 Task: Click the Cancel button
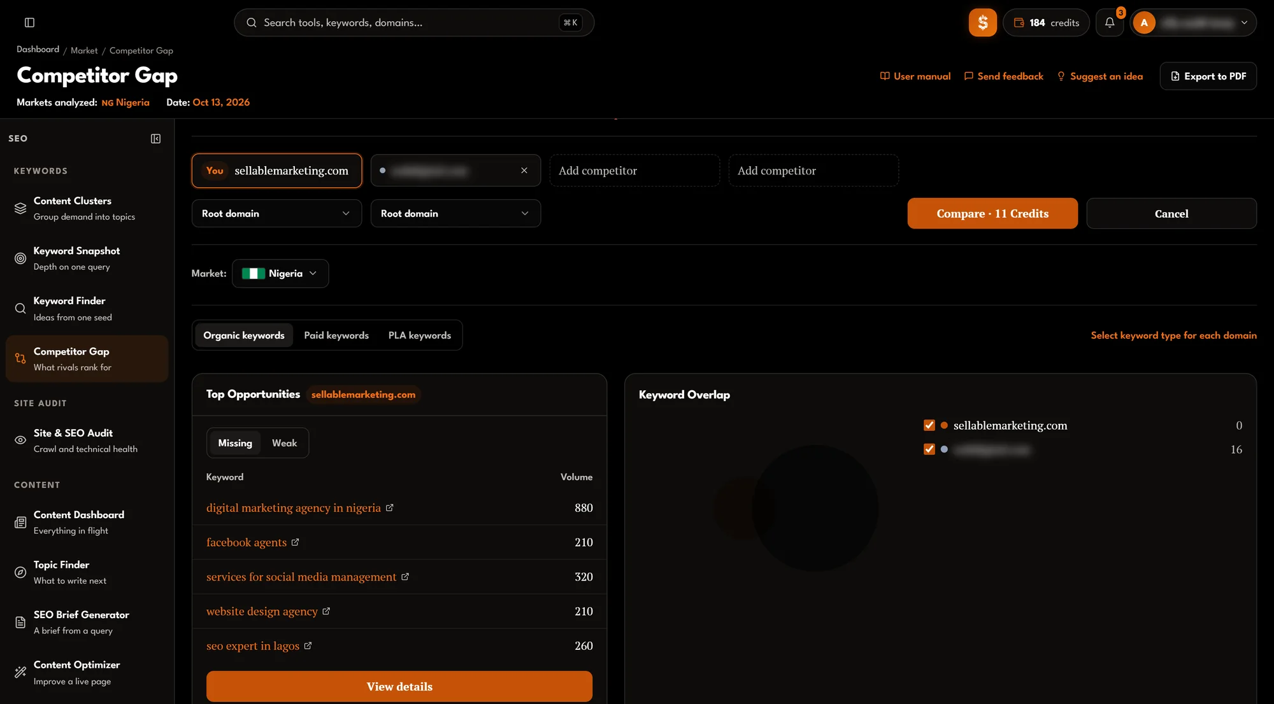pyautogui.click(x=1171, y=213)
